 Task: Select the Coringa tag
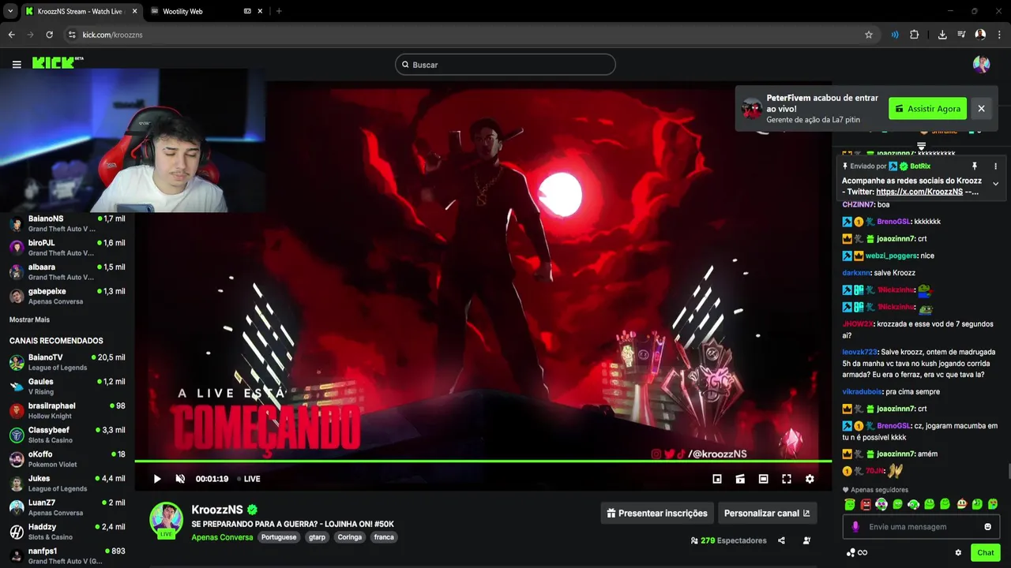(x=349, y=537)
